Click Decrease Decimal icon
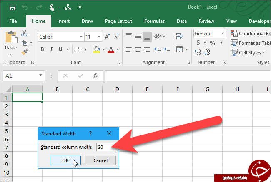Screen dimensions: 271x182 207,52
